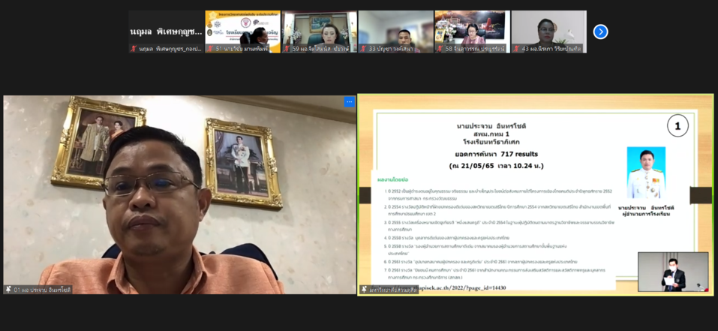The width and height of the screenshot is (718, 331).
Task: Click muted mic icon of participant 51
Action: tap(210, 49)
